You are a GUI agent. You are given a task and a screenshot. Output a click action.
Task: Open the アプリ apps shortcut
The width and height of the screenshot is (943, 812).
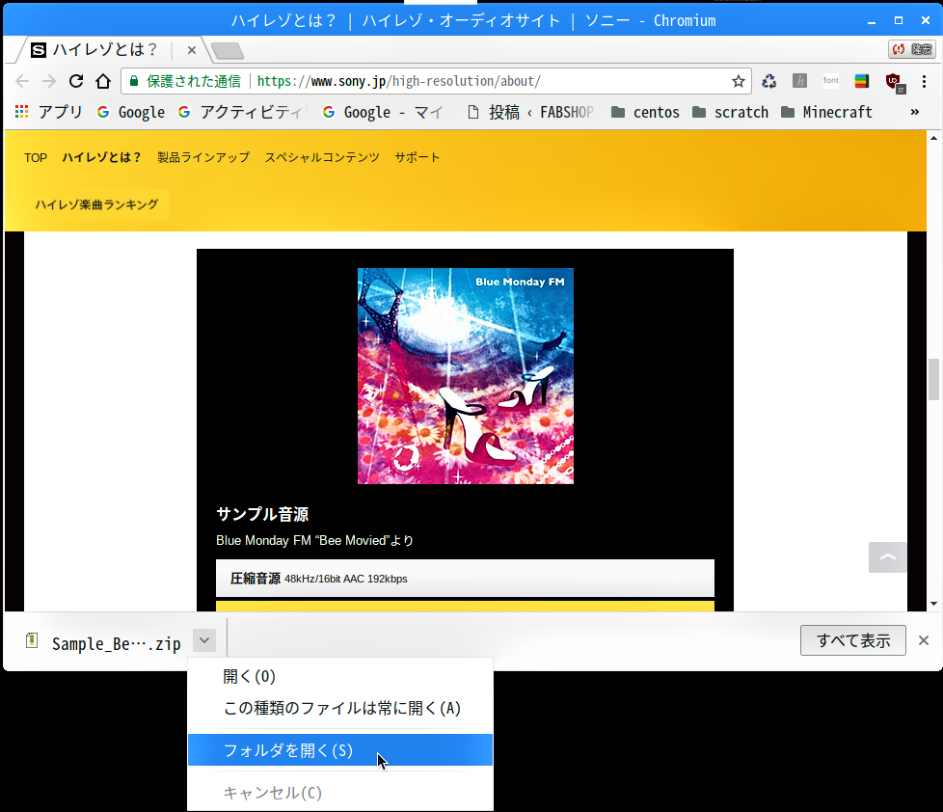click(x=49, y=112)
